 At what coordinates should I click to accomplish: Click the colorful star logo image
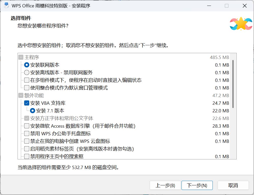pos(241,24)
